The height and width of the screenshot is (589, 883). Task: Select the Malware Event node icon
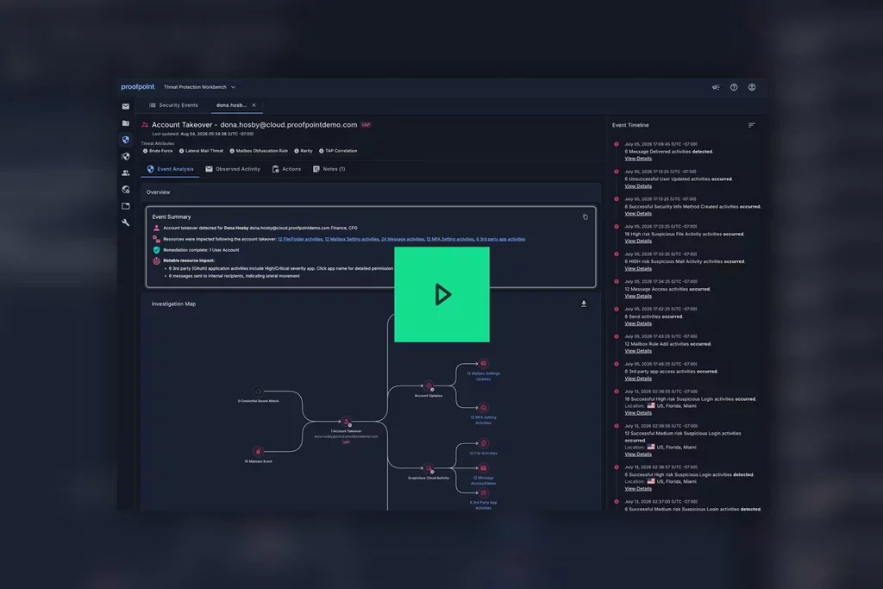pyautogui.click(x=258, y=452)
